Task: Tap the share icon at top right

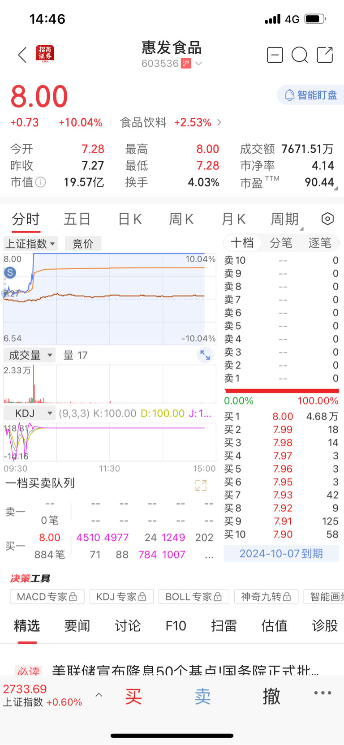Action: (325, 55)
